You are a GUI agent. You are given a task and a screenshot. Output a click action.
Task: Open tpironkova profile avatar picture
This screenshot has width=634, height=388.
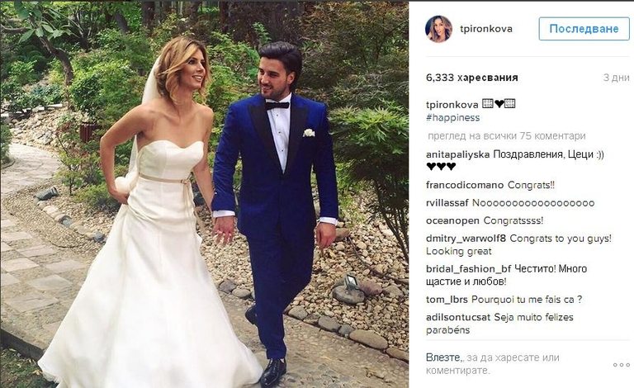pyautogui.click(x=438, y=29)
